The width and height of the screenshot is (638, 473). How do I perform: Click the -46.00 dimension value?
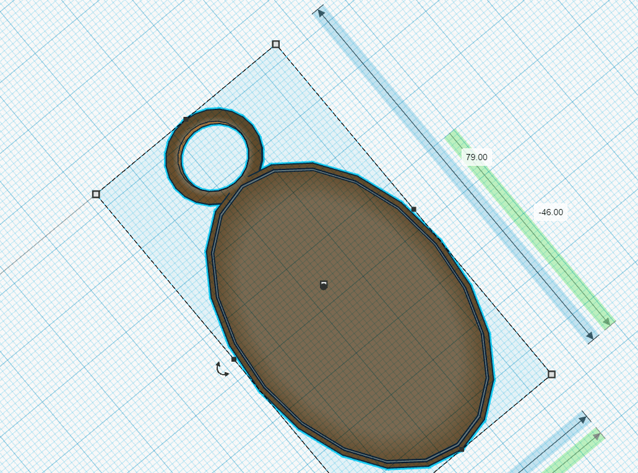click(551, 212)
